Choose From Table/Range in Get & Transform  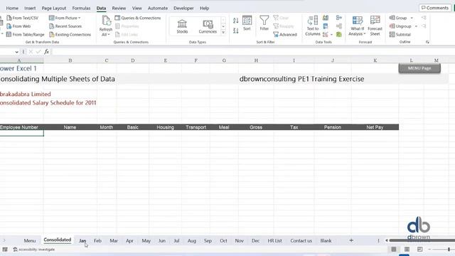point(26,35)
